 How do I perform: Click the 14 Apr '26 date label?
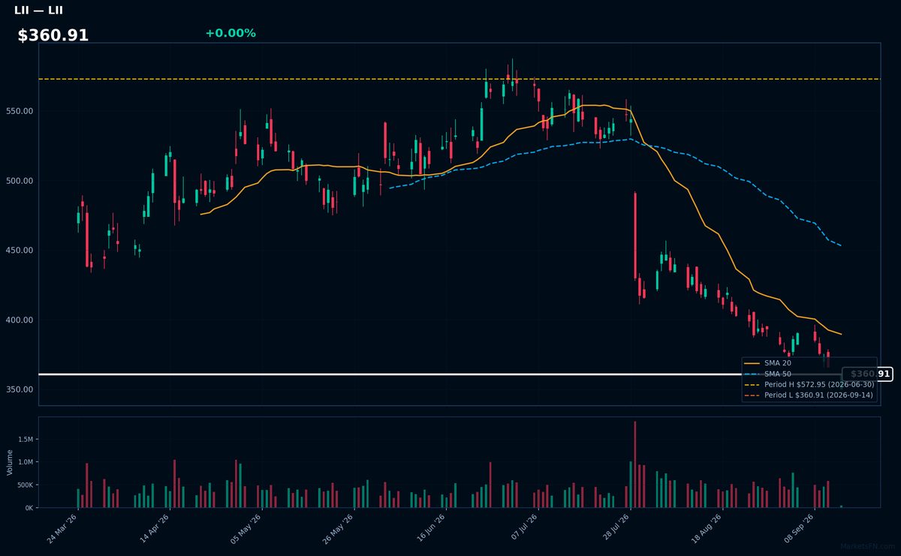(153, 528)
